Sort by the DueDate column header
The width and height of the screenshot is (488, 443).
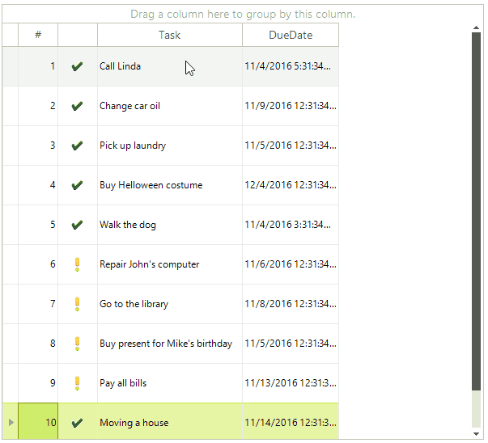pyautogui.click(x=291, y=35)
